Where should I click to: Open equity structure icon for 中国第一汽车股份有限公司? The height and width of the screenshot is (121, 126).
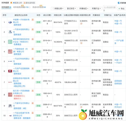[x=33, y=20]
